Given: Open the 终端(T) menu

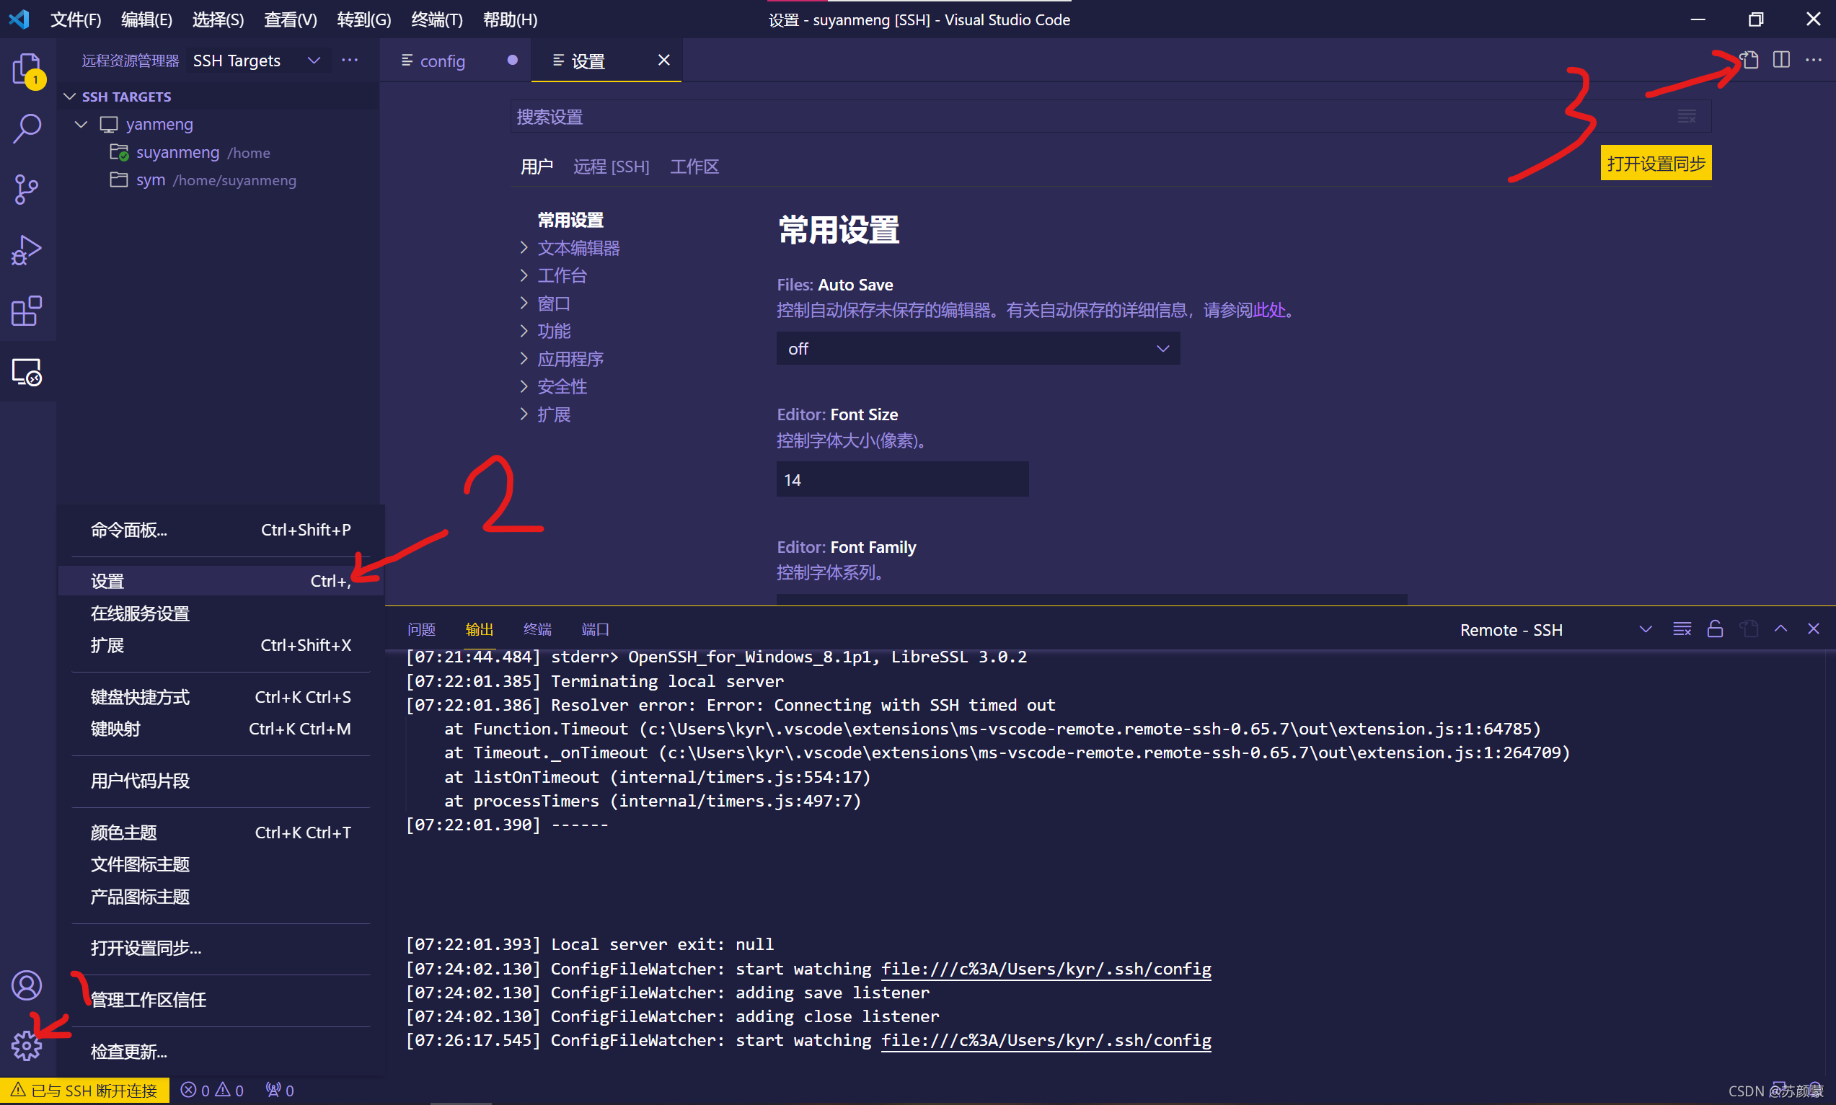Looking at the screenshot, I should [437, 19].
